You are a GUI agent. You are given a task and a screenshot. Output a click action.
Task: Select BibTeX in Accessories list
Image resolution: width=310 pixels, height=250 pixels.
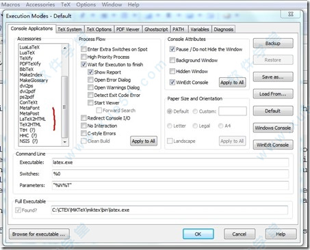27,69
